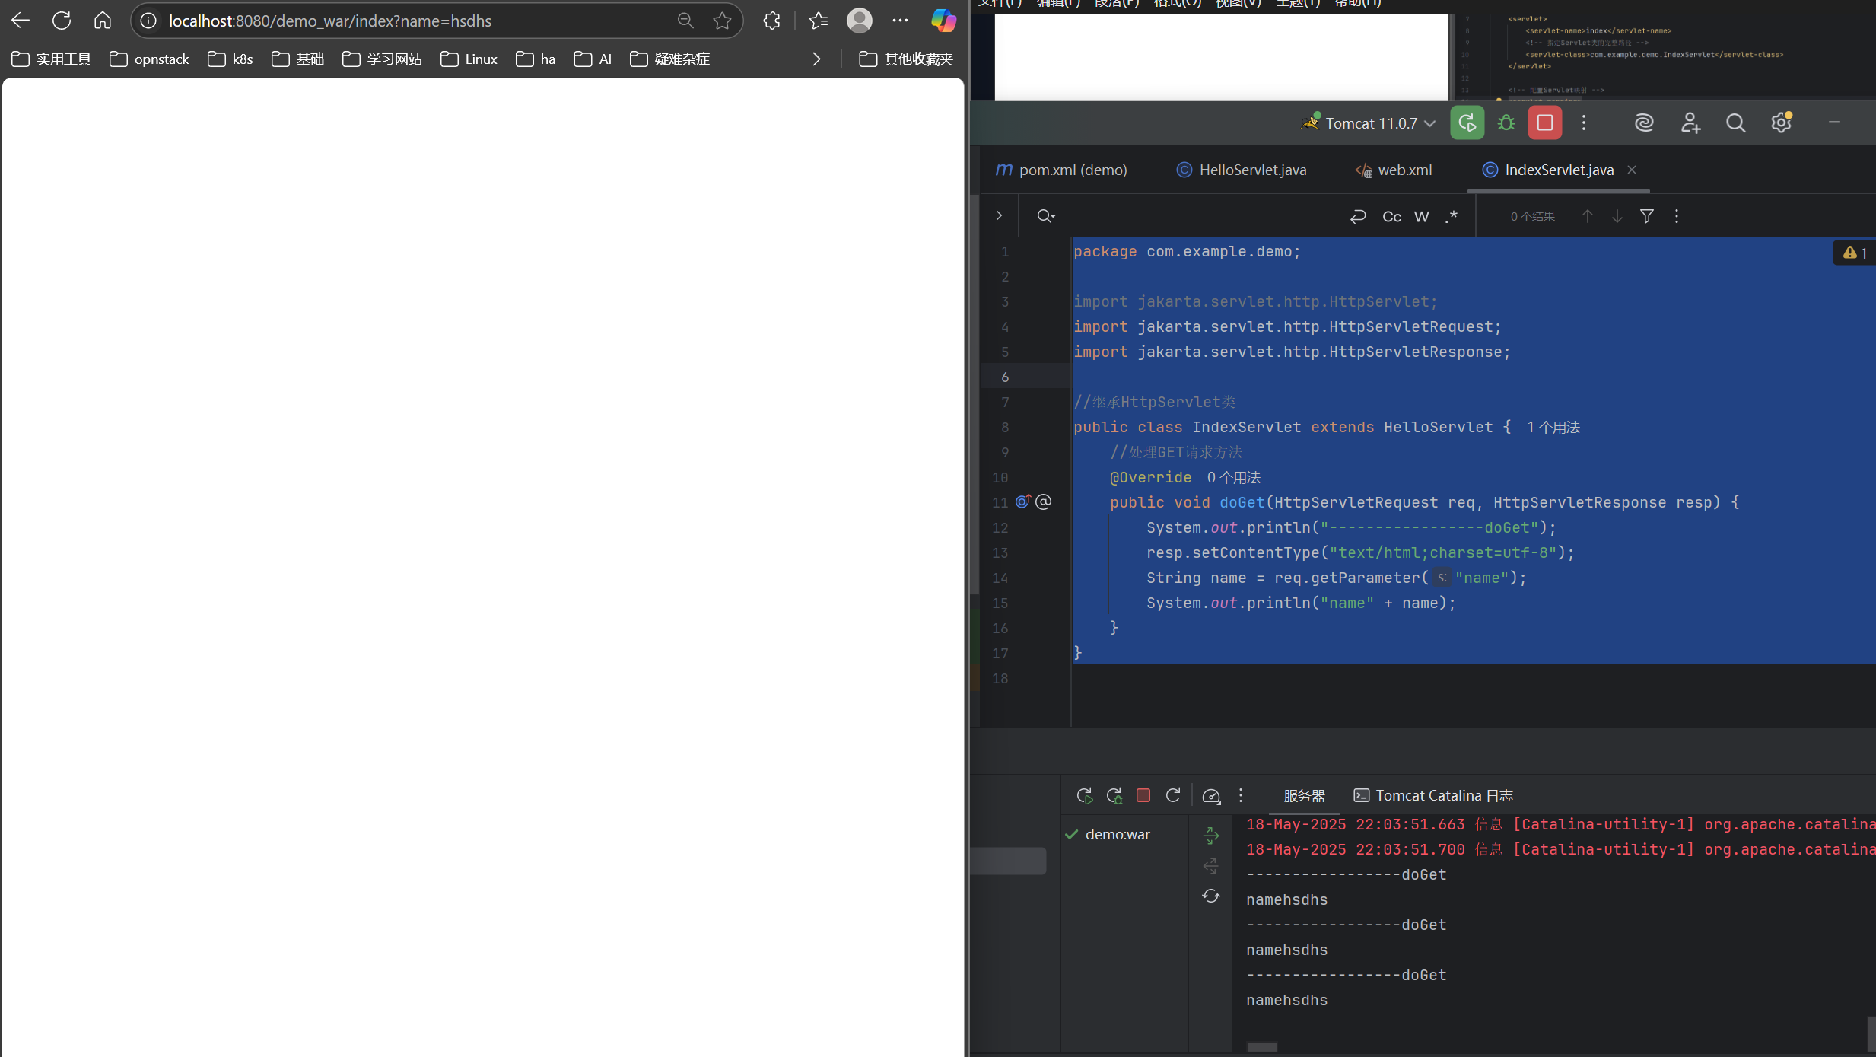The width and height of the screenshot is (1876, 1057).
Task: Open the Copilot sidebar icon
Action: coord(943,21)
